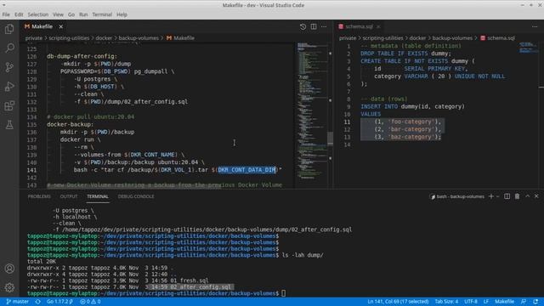This screenshot has height=306, width=544.
Task: Open the View menu
Action: (x=58, y=14)
